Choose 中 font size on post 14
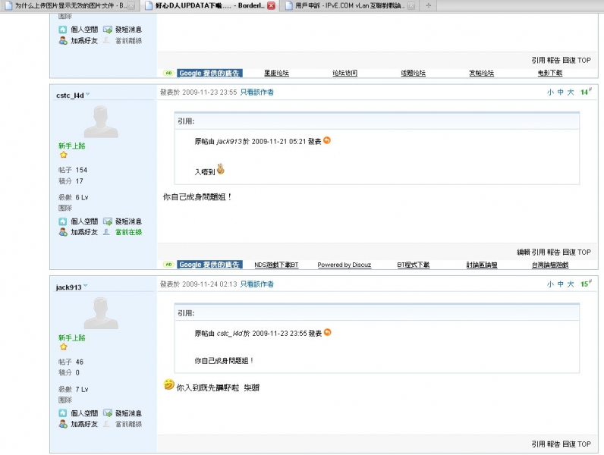Viewport: 604px width, 455px height. pos(560,93)
